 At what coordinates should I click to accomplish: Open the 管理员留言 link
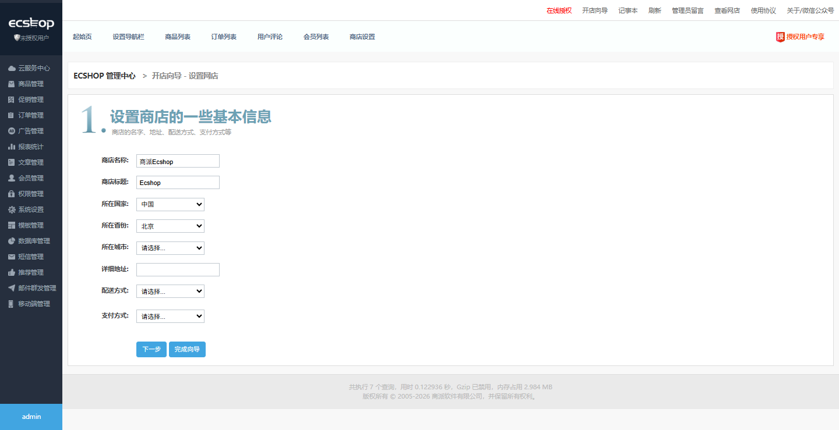point(688,10)
